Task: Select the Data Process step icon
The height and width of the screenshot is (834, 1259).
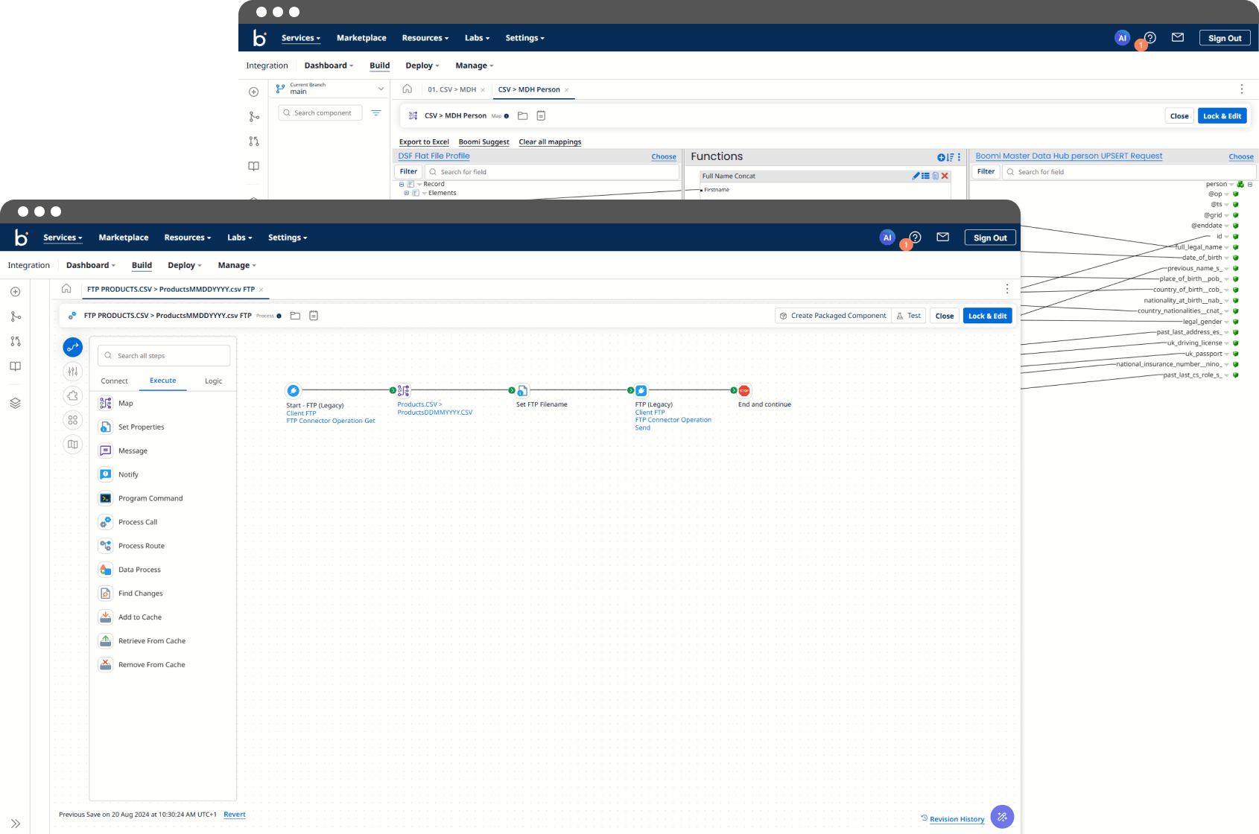Action: click(106, 570)
